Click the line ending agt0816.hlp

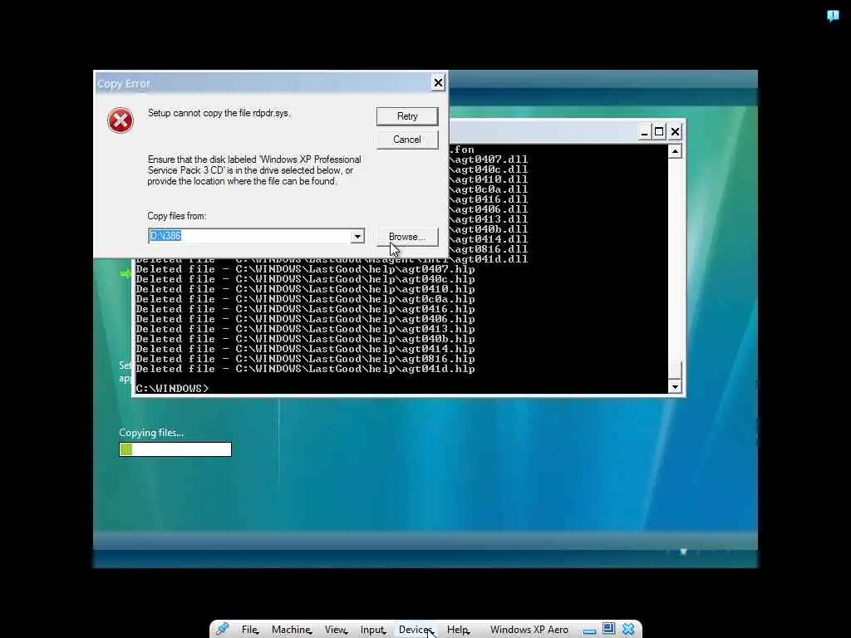coord(305,359)
